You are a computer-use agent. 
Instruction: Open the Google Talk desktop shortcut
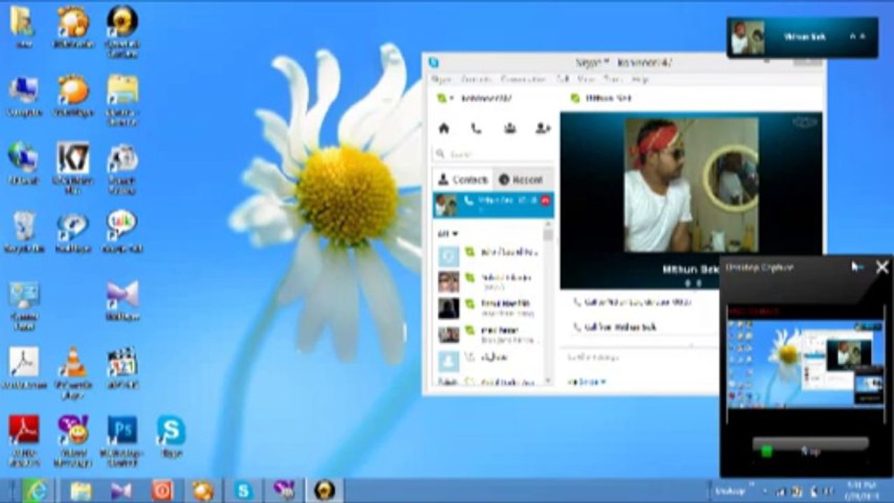pyautogui.click(x=122, y=231)
